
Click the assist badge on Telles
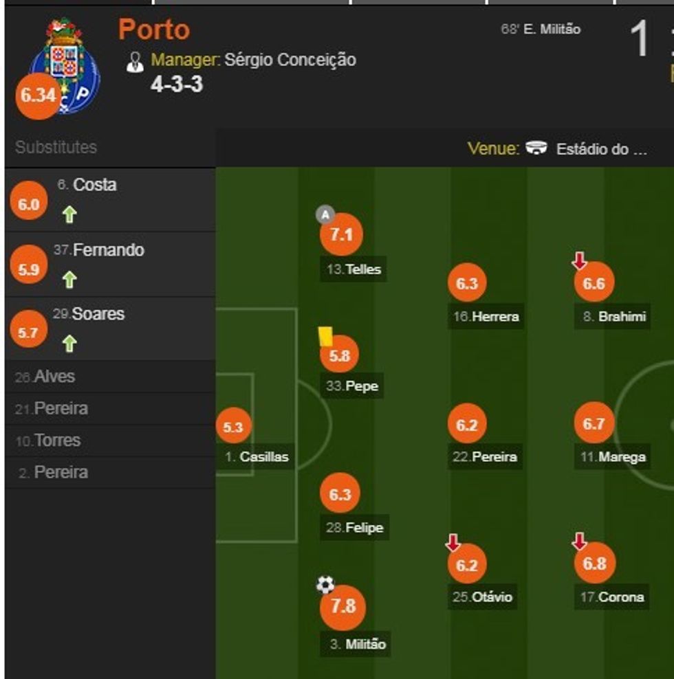pyautogui.click(x=325, y=214)
